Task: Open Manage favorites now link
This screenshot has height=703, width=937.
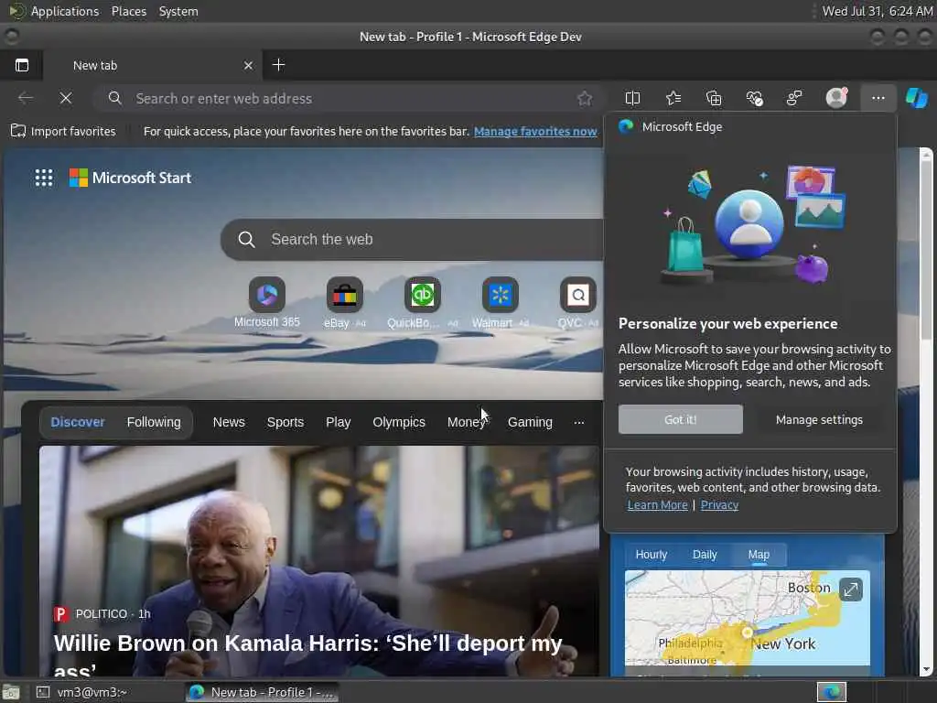Action: [534, 131]
